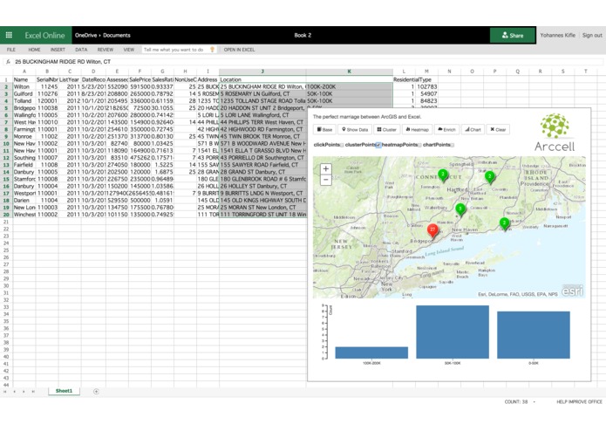The image size is (606, 431).
Task: Add a new sheet with plus icon
Action: (96, 392)
